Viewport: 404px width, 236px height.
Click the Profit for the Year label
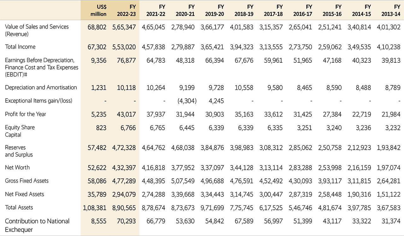pos(26,114)
